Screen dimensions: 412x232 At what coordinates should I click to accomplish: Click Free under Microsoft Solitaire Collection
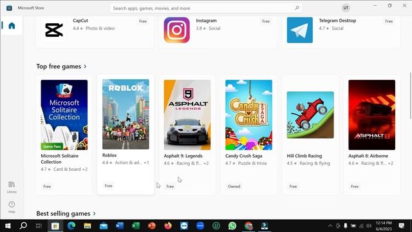[47, 186]
